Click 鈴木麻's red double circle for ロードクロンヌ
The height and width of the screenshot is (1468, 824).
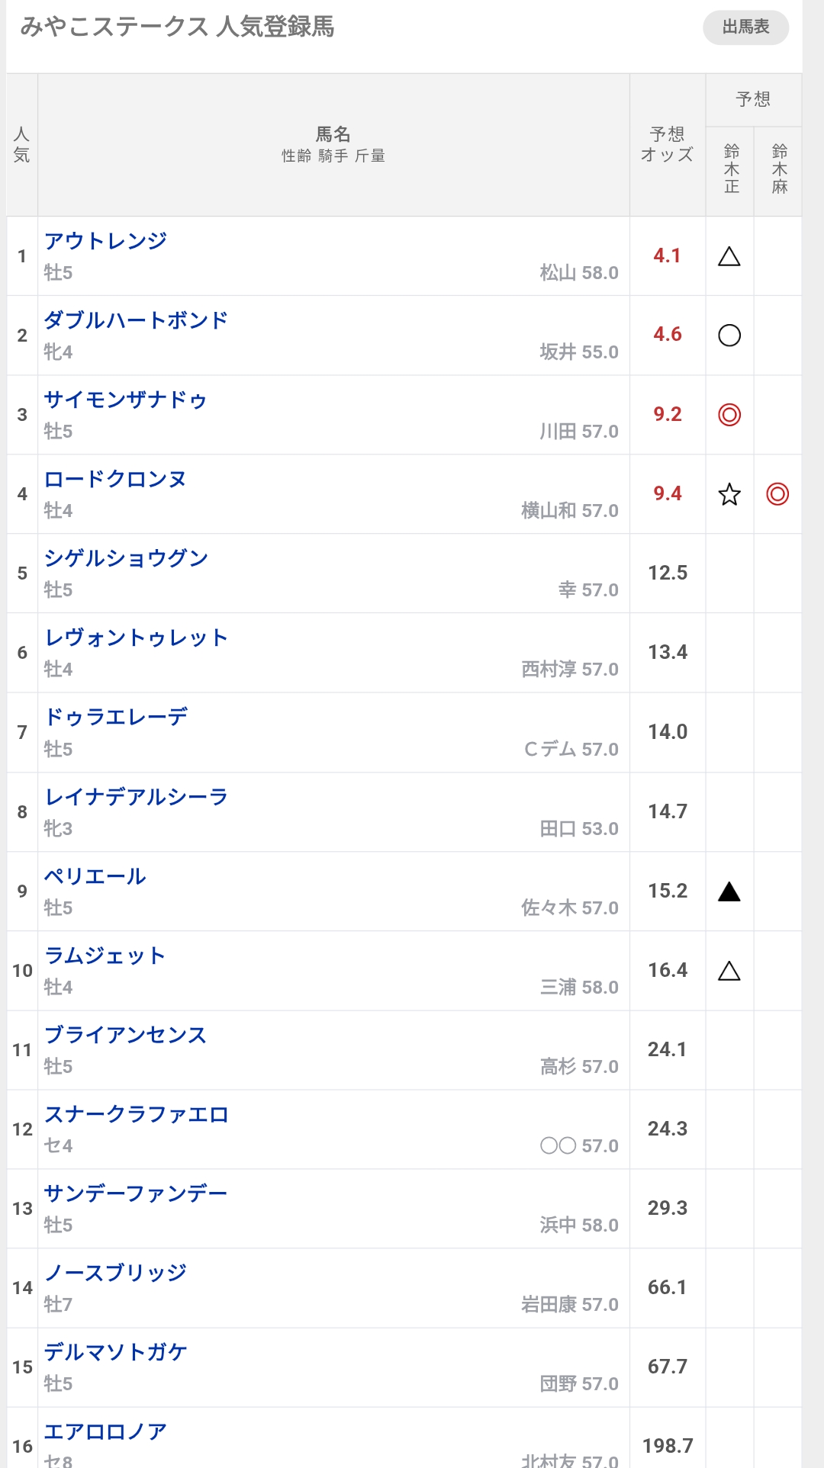777,494
